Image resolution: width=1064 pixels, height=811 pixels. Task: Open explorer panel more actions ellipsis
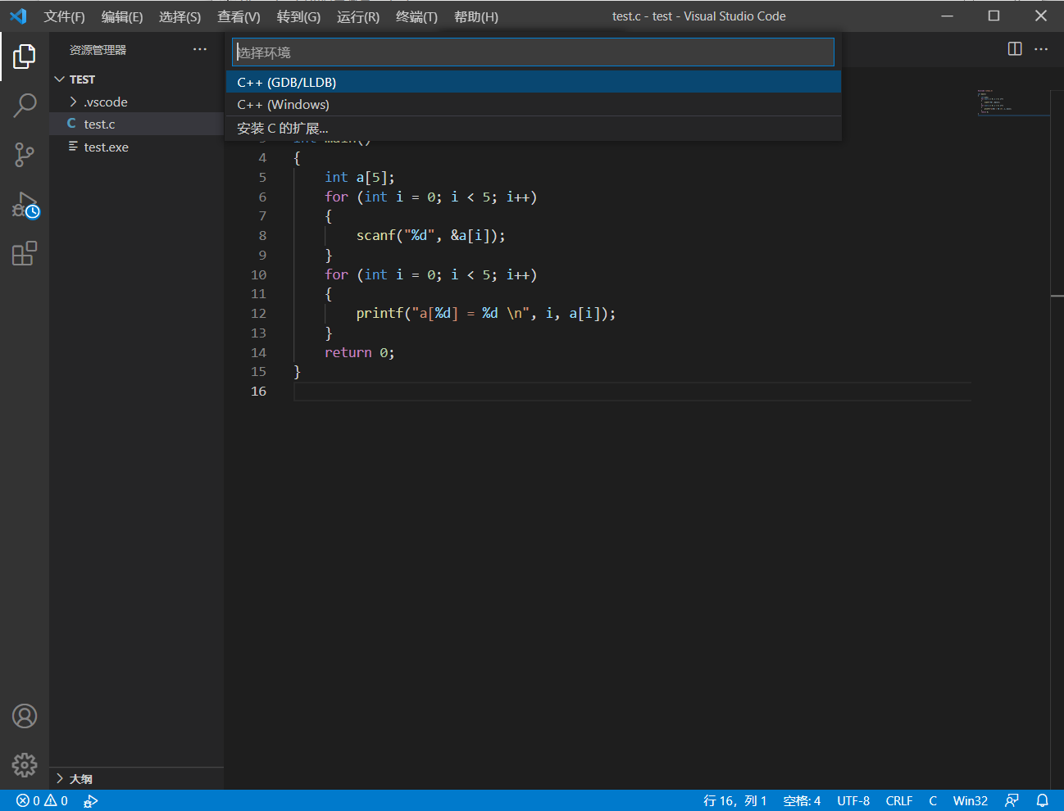[x=200, y=49]
